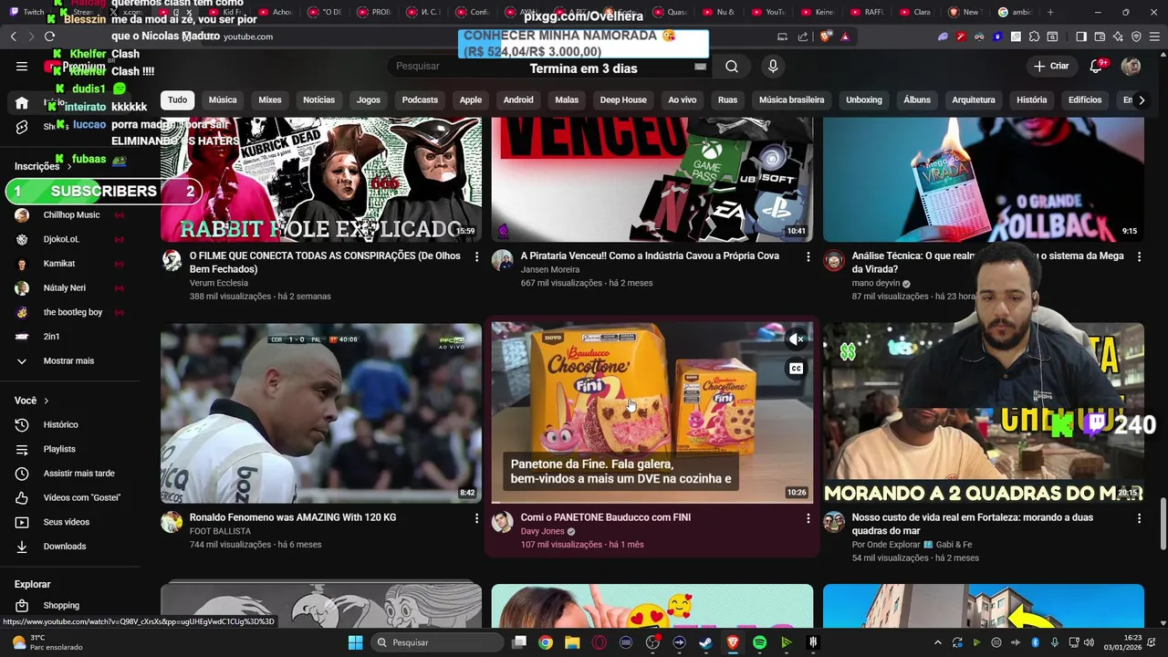This screenshot has height=657, width=1168.
Task: Open the account avatar menu
Action: (1131, 67)
